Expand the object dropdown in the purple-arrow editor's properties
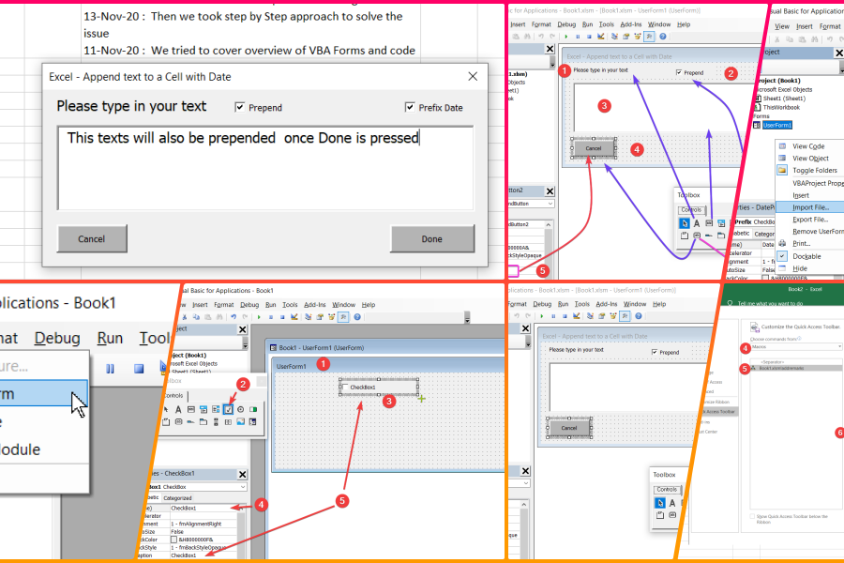844x563 pixels. coord(550,204)
